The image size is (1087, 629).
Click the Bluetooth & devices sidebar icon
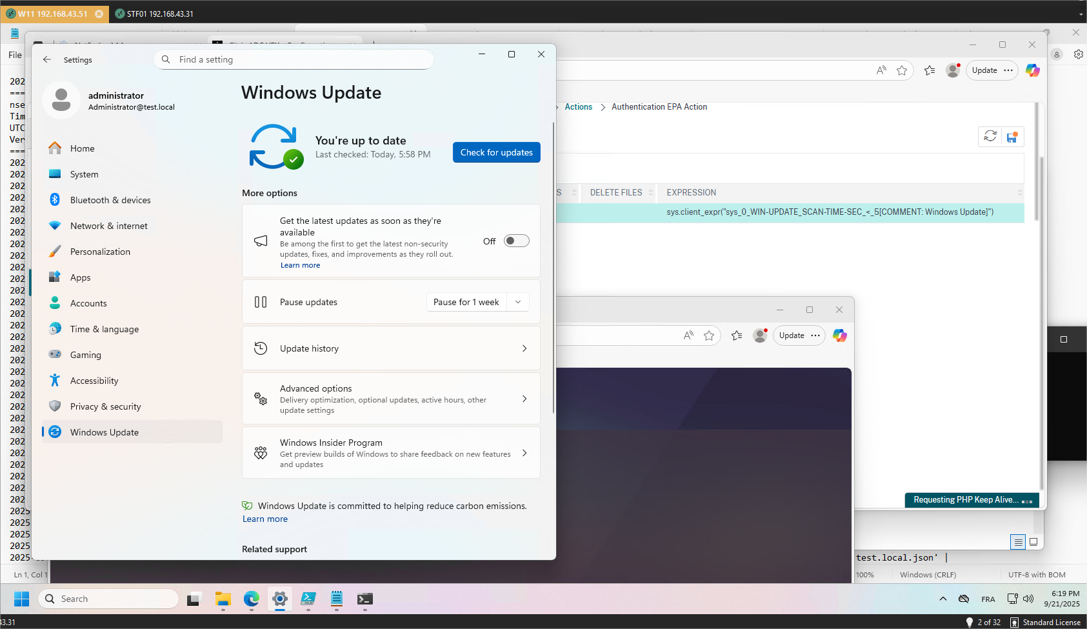(55, 200)
